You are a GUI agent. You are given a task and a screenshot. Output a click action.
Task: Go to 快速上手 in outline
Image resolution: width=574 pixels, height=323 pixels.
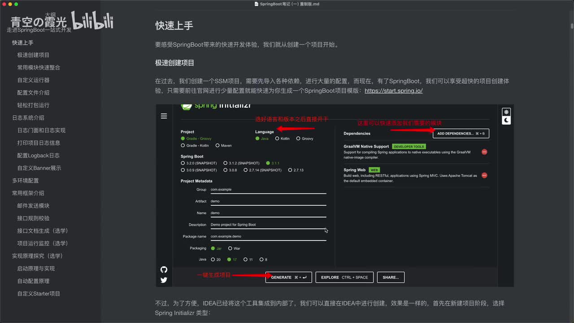tap(22, 43)
